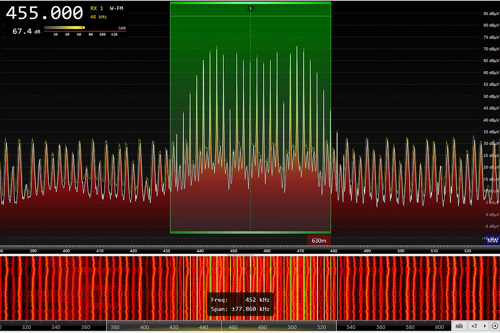Click the highlighted span in bottom overview bar
The image size is (500, 333).
click(x=221, y=327)
